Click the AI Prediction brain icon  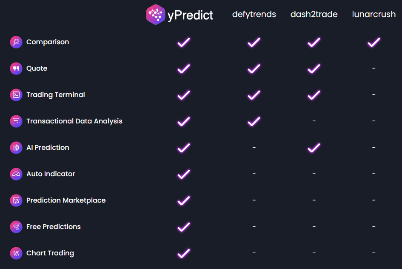(16, 147)
